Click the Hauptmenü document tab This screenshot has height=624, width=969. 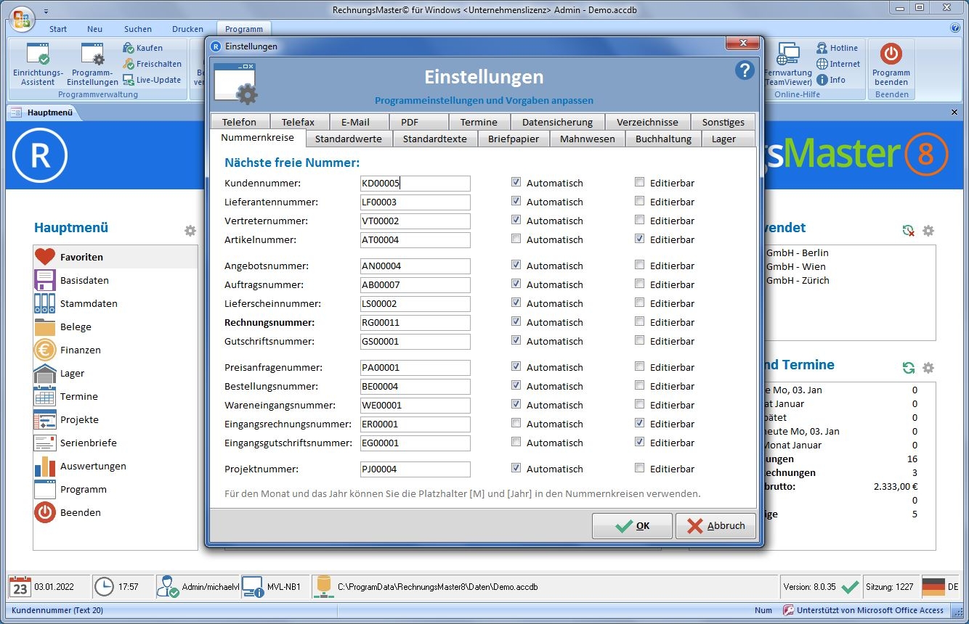tap(45, 112)
